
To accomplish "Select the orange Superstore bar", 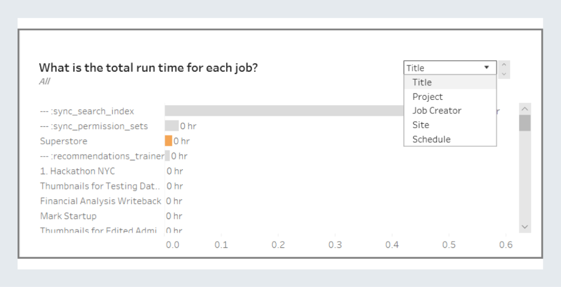I will [168, 141].
